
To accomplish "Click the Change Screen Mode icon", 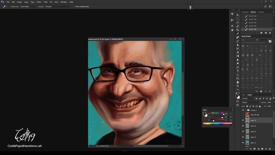I will (238, 105).
